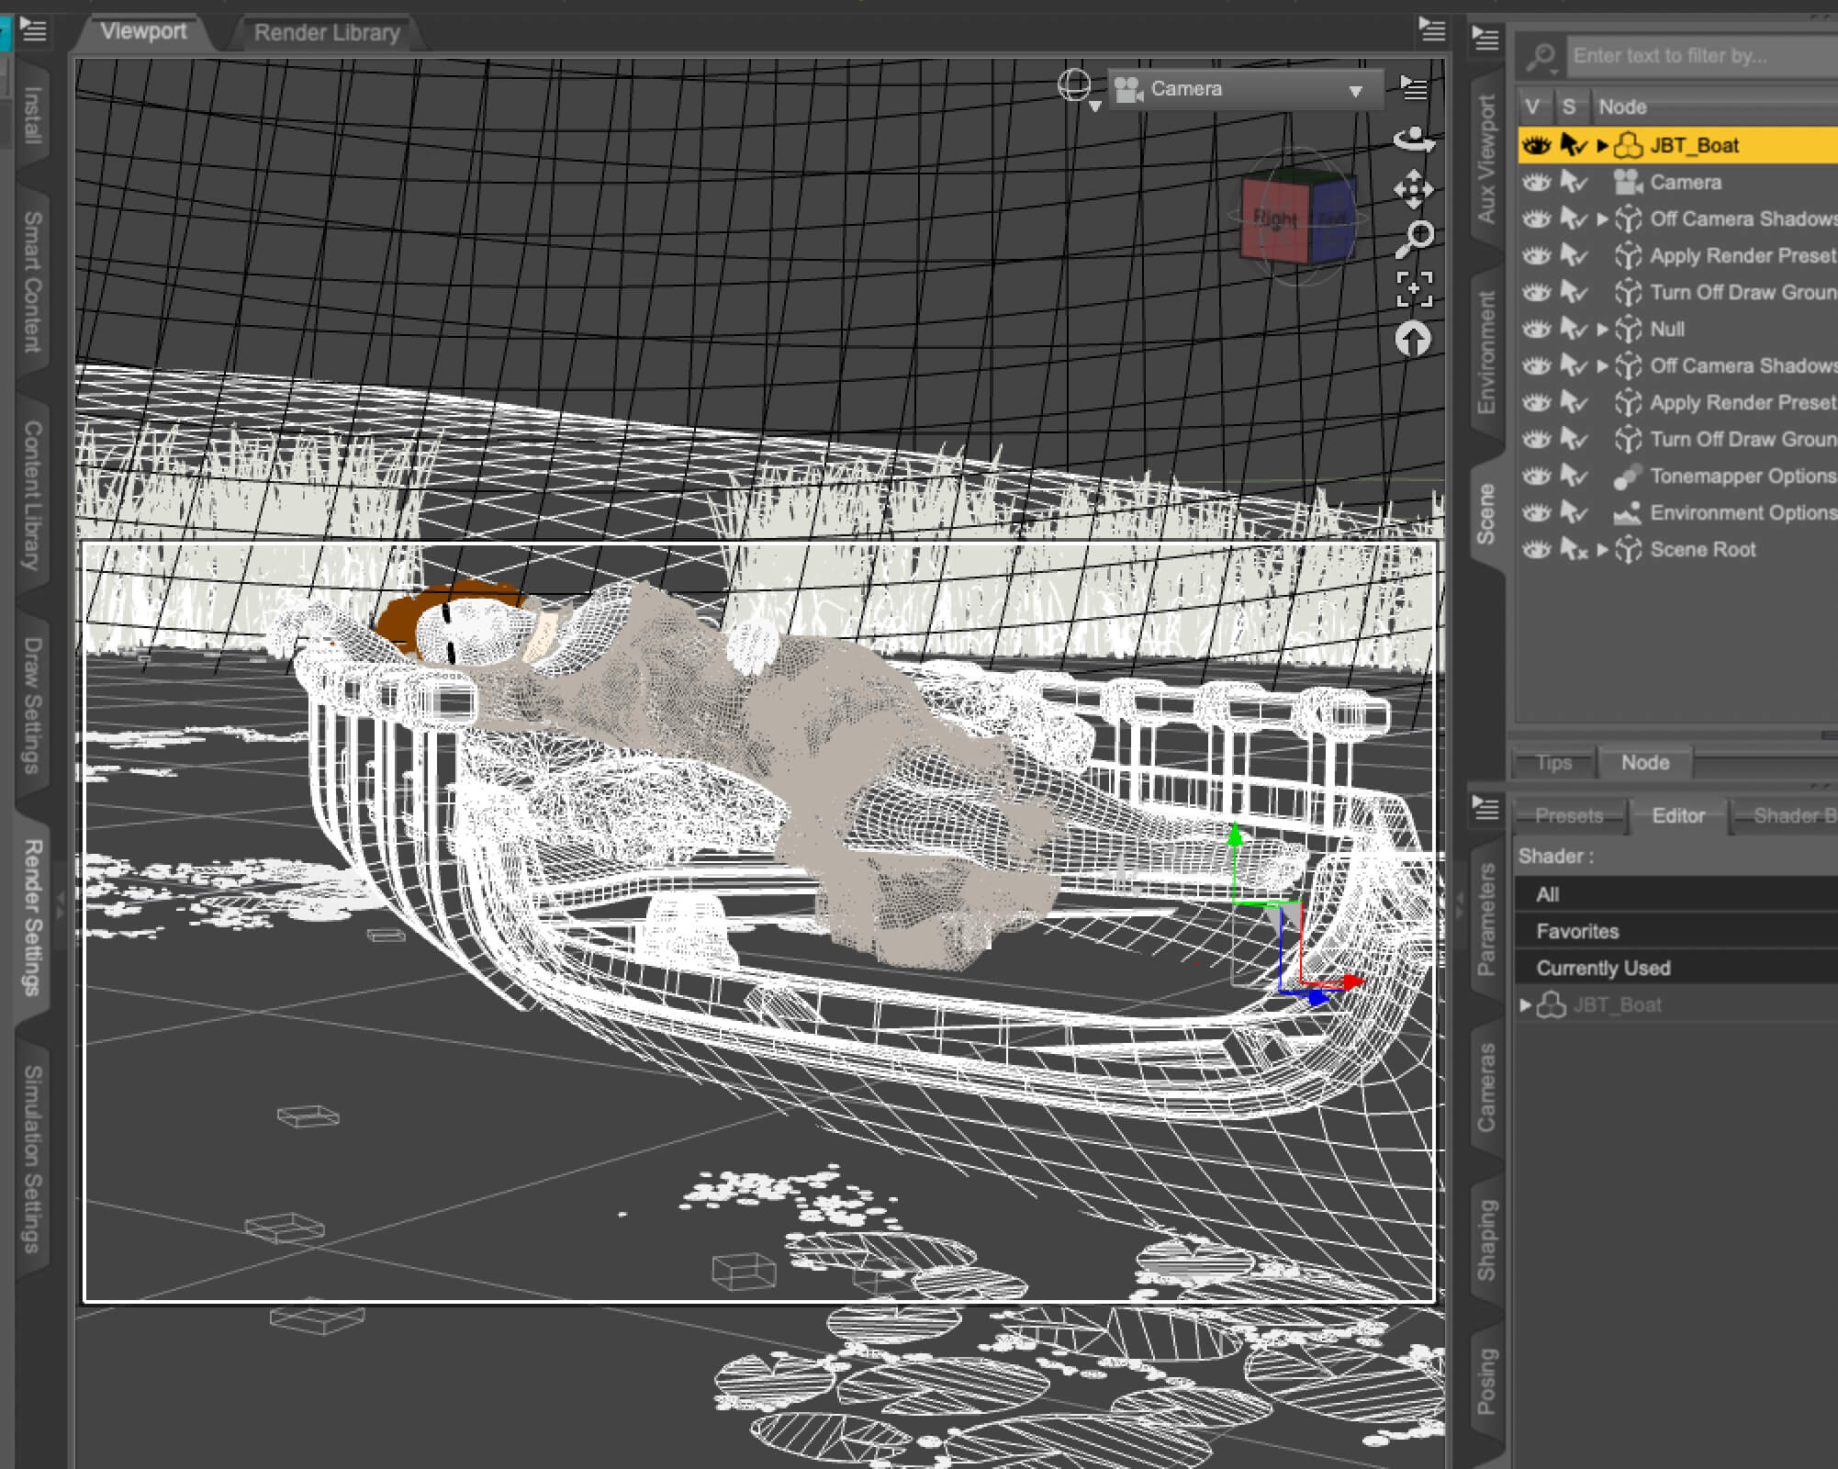Click the Reset camera arrow icon

[1413, 339]
